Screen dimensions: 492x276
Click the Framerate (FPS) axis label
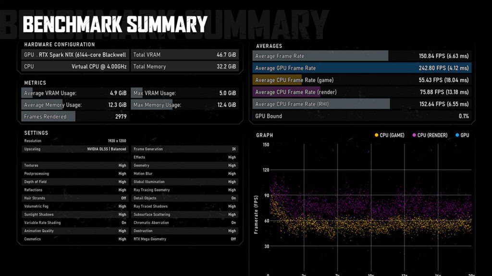click(256, 215)
